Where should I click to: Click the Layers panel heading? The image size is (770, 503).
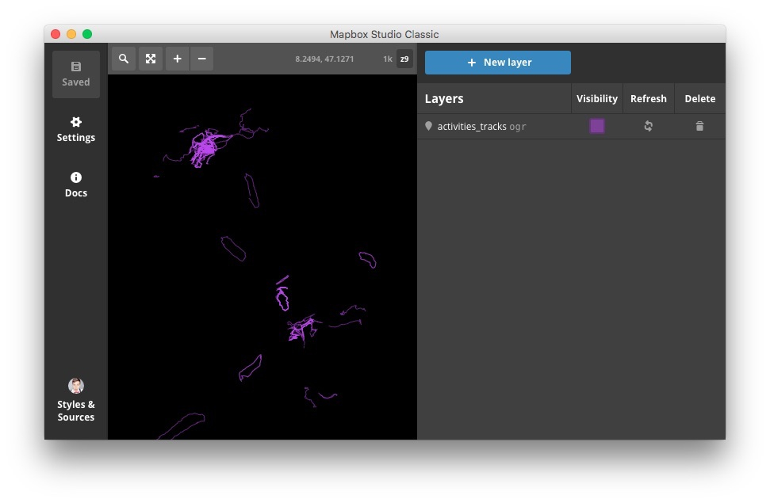[444, 99]
